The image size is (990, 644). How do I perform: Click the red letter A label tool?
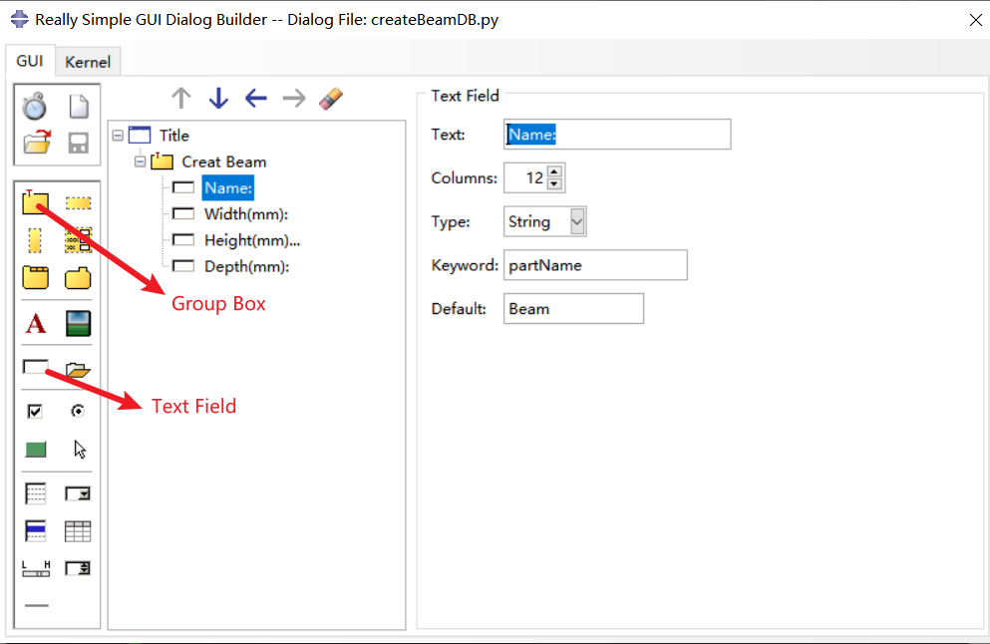36,324
